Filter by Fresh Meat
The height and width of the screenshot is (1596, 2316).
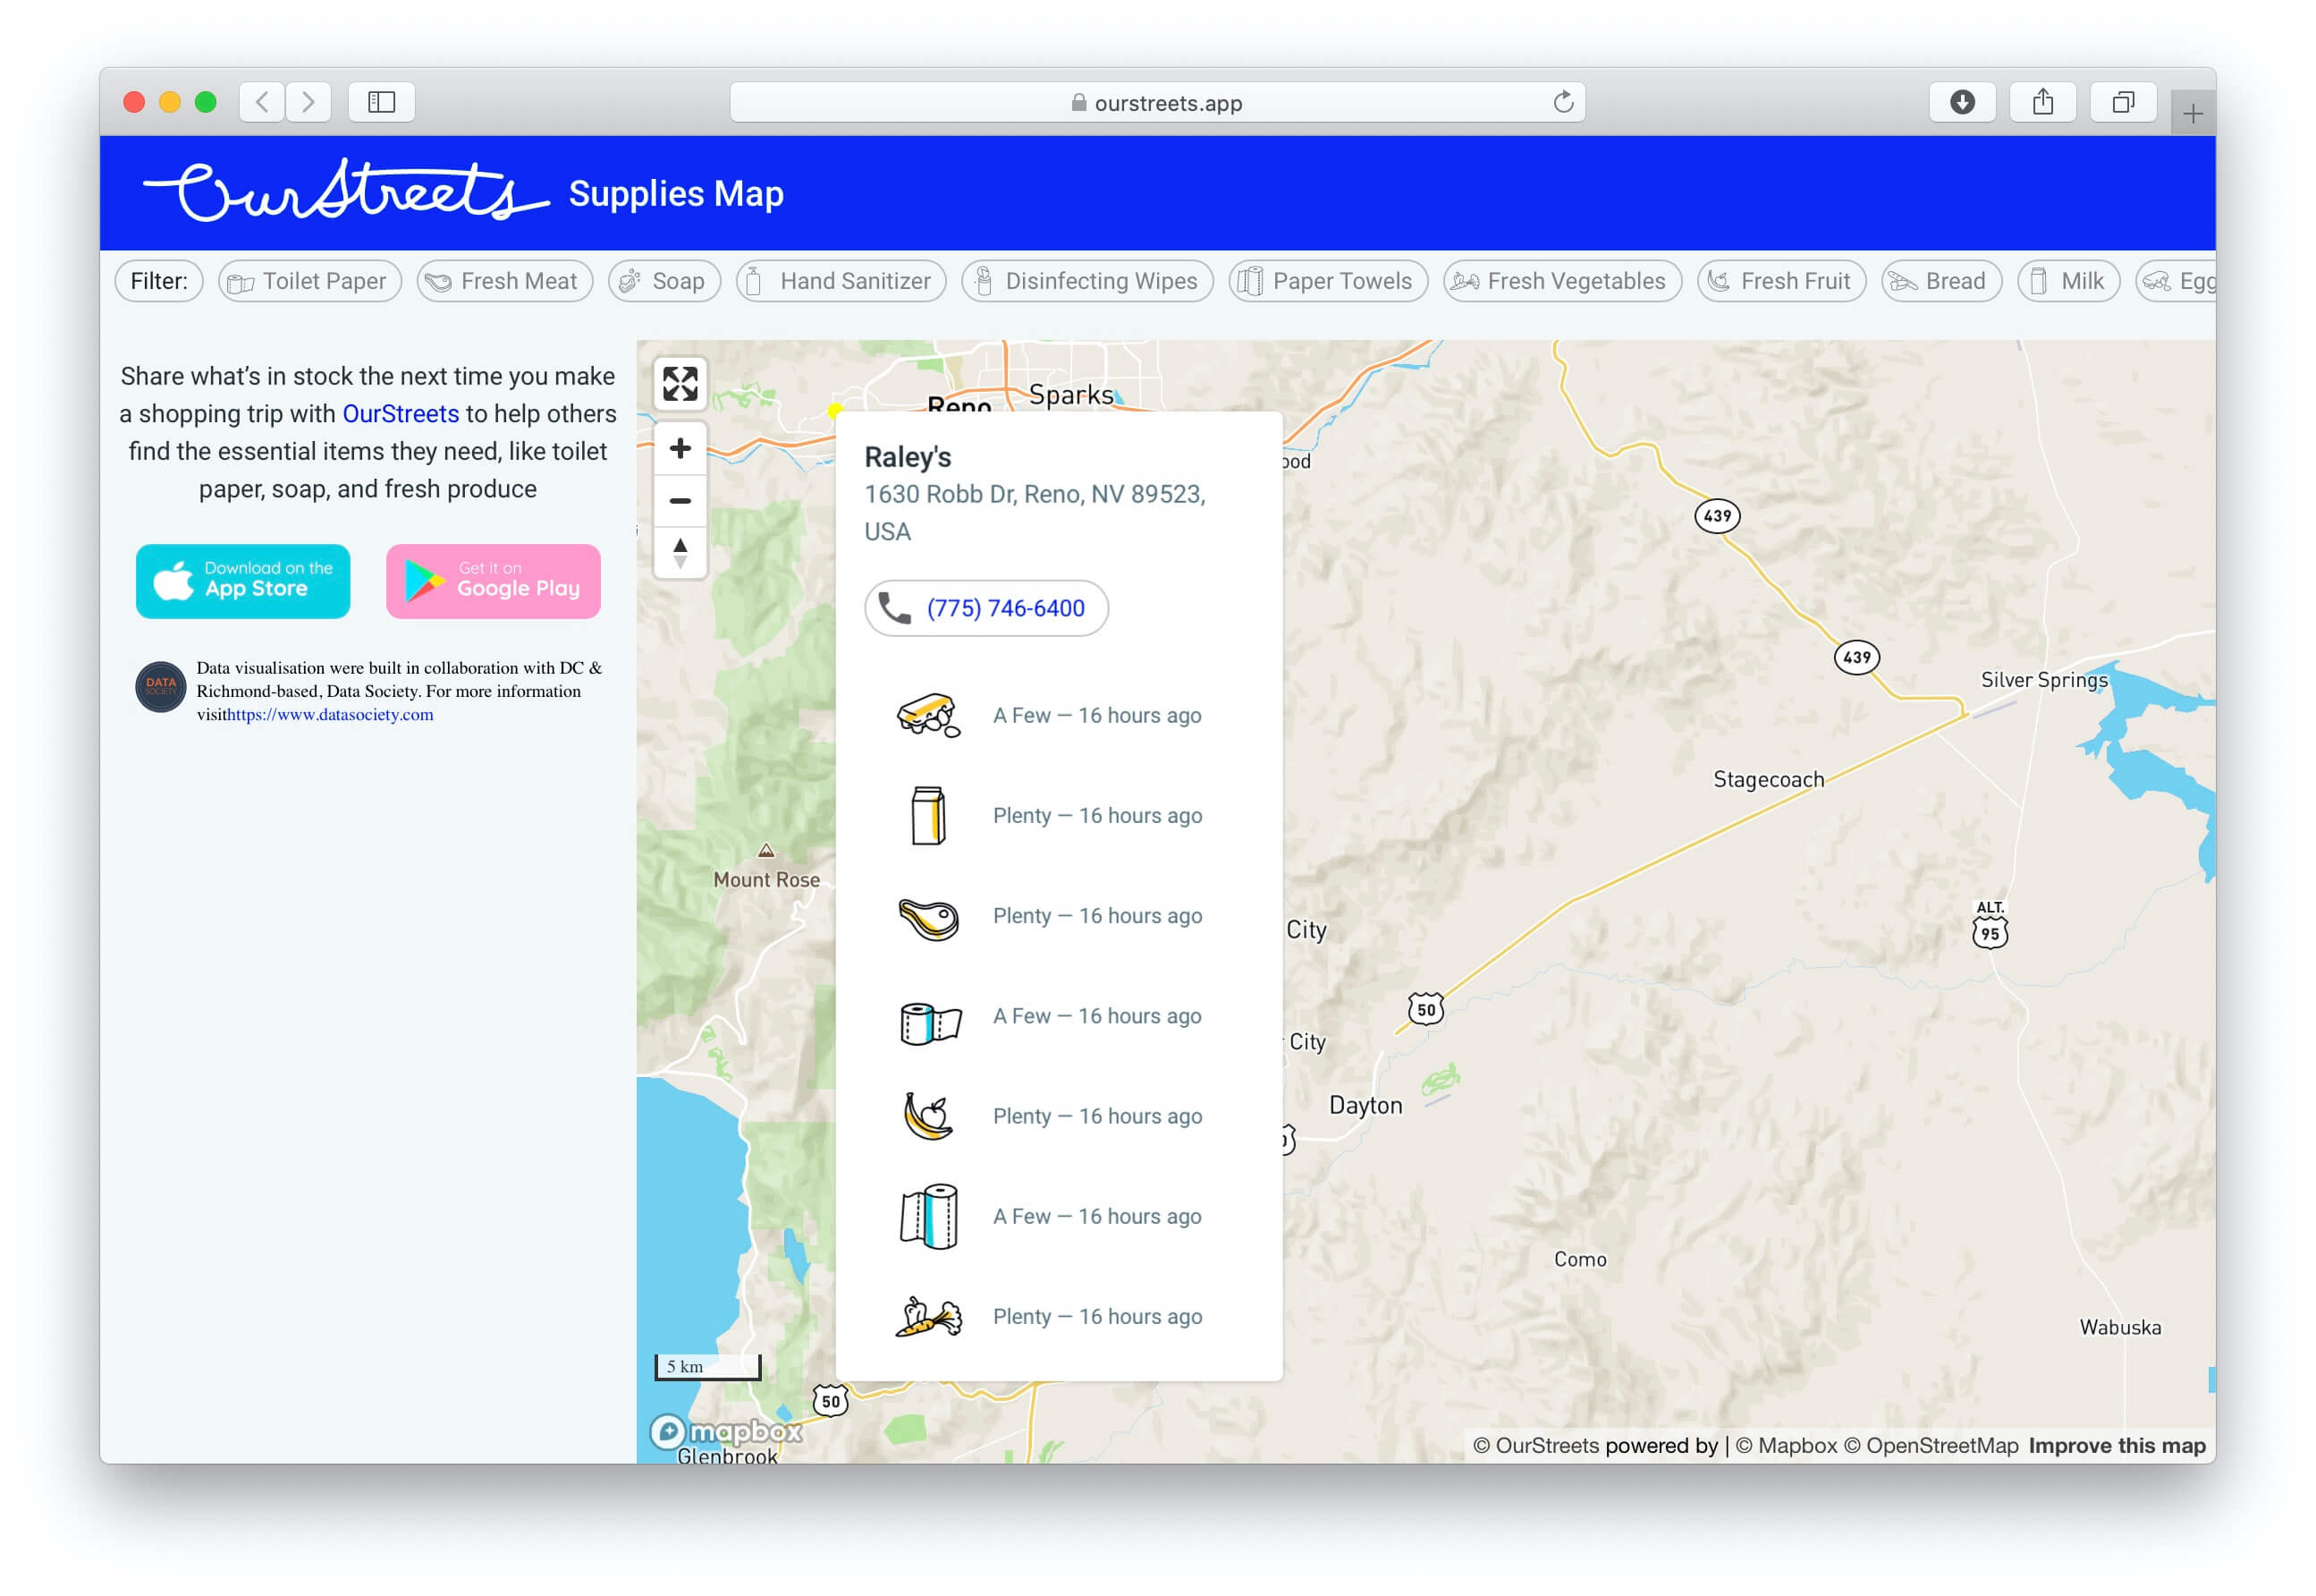(503, 281)
